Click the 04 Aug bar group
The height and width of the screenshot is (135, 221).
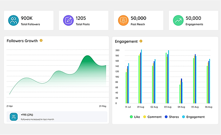point(181,91)
